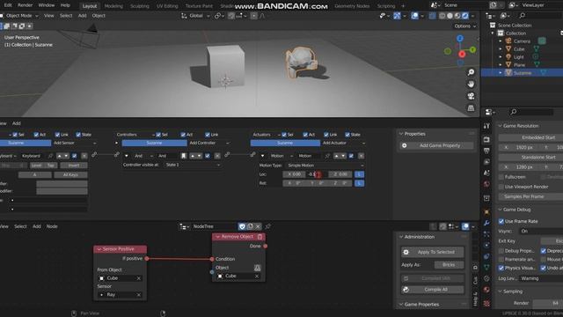563x317 pixels.
Task: Toggle State checkbox in Actuators header
Action: coord(347,135)
